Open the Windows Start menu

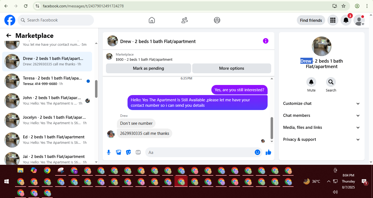click(x=7, y=181)
